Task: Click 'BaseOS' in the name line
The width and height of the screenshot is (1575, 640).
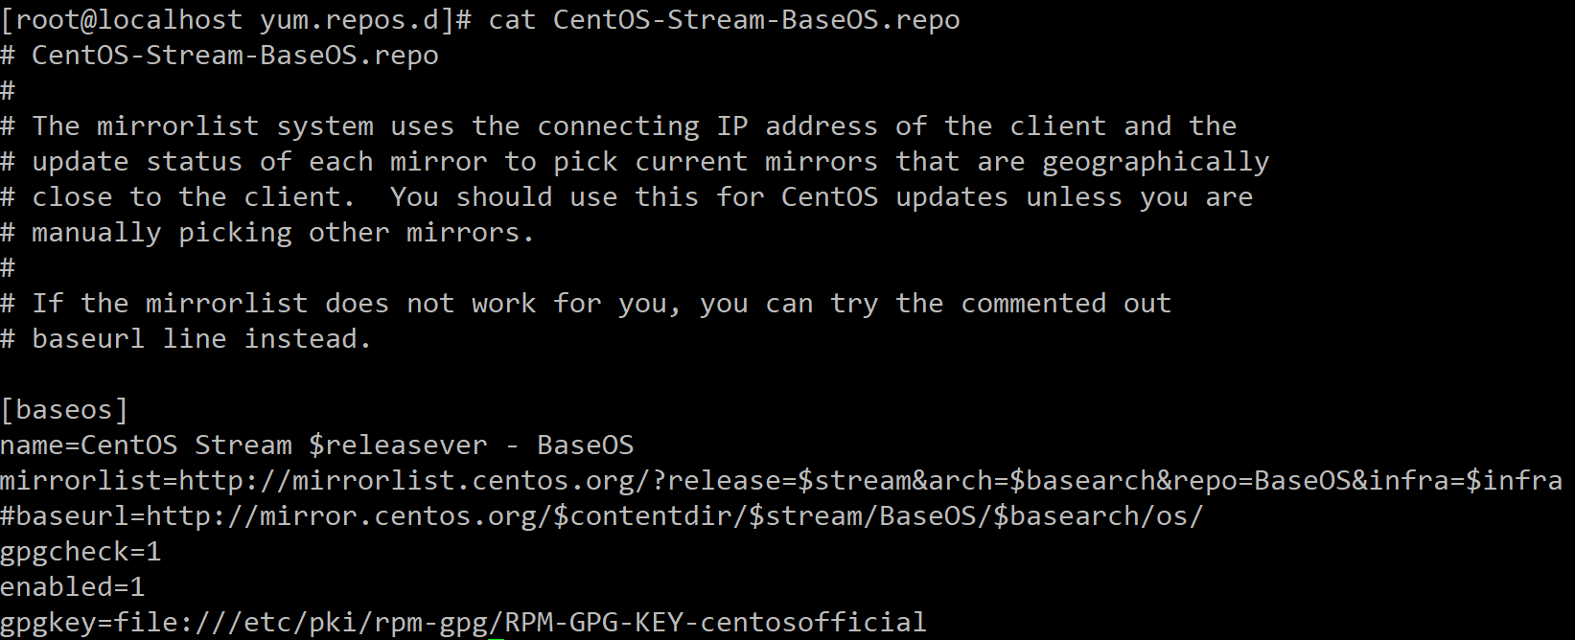Action: pyautogui.click(x=585, y=446)
